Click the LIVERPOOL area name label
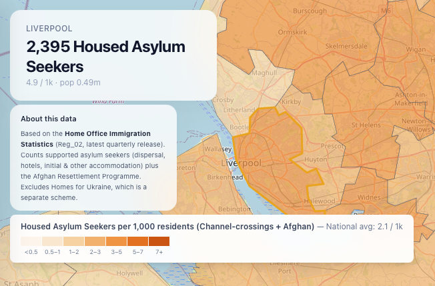 pos(49,29)
